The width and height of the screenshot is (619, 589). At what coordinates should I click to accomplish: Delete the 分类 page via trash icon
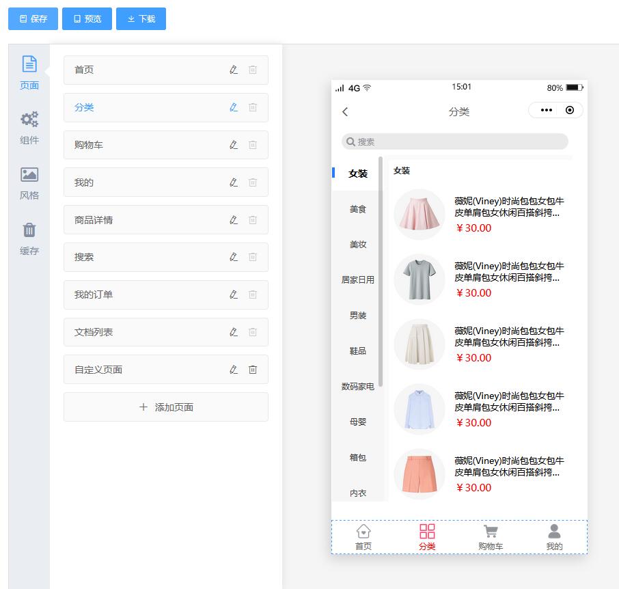[x=253, y=107]
